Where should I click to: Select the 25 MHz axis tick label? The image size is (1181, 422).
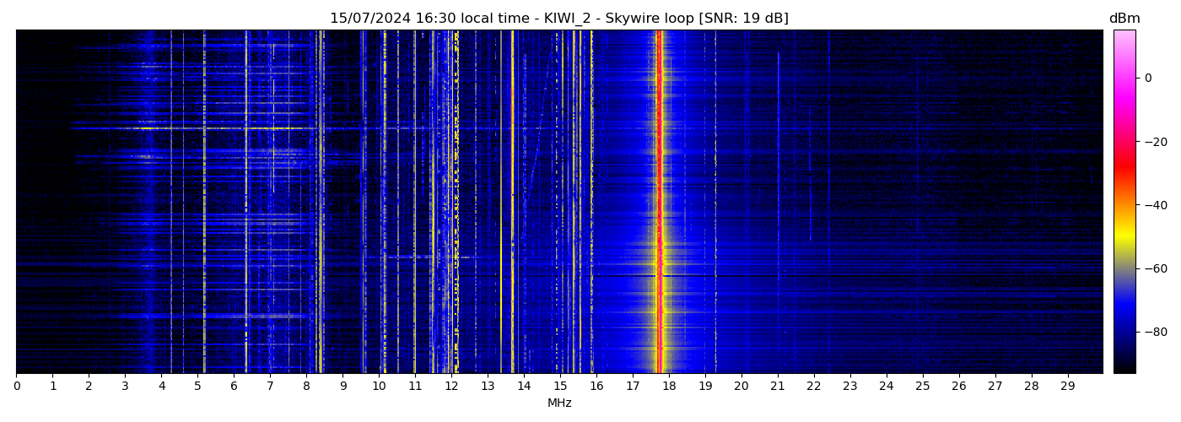pyautogui.click(x=922, y=386)
